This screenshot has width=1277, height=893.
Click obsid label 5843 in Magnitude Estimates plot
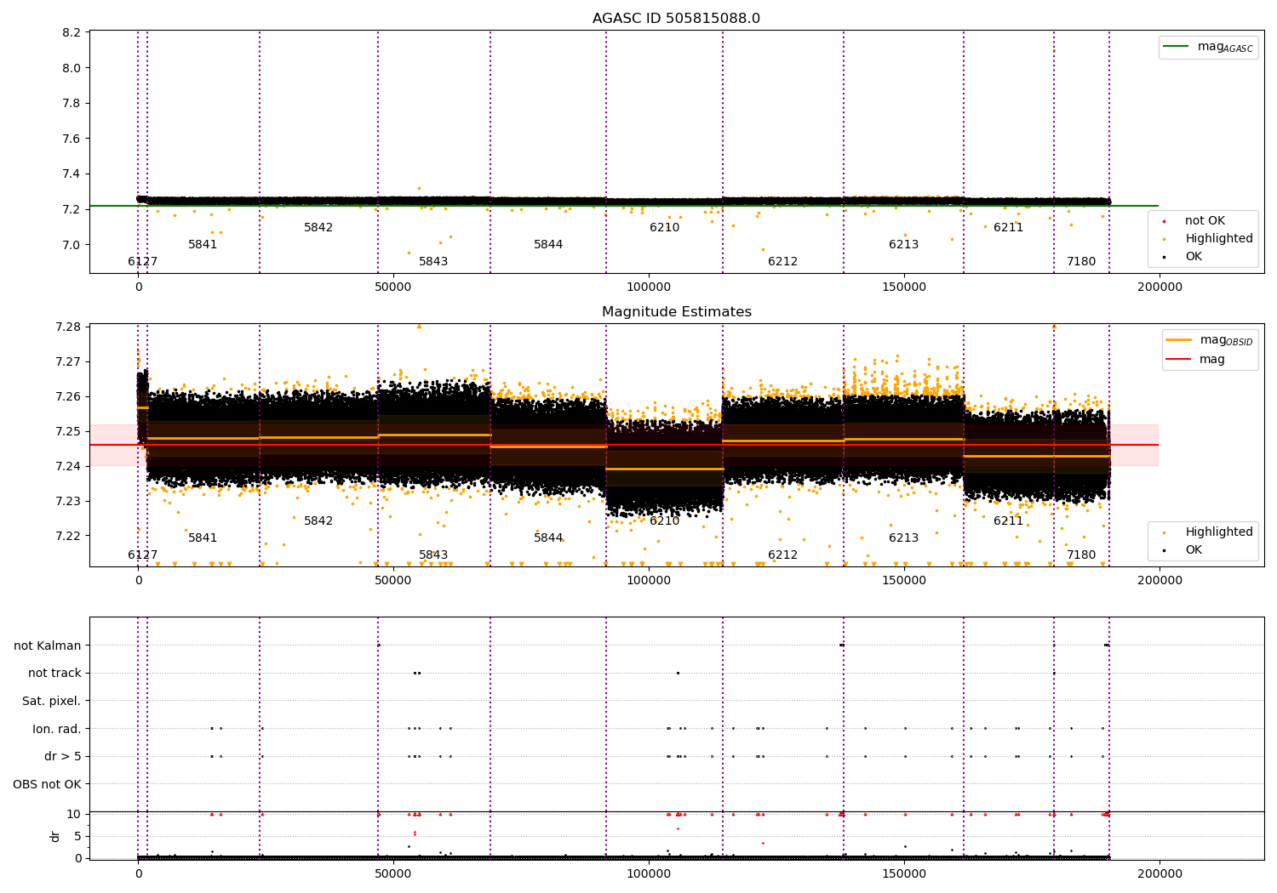point(433,555)
